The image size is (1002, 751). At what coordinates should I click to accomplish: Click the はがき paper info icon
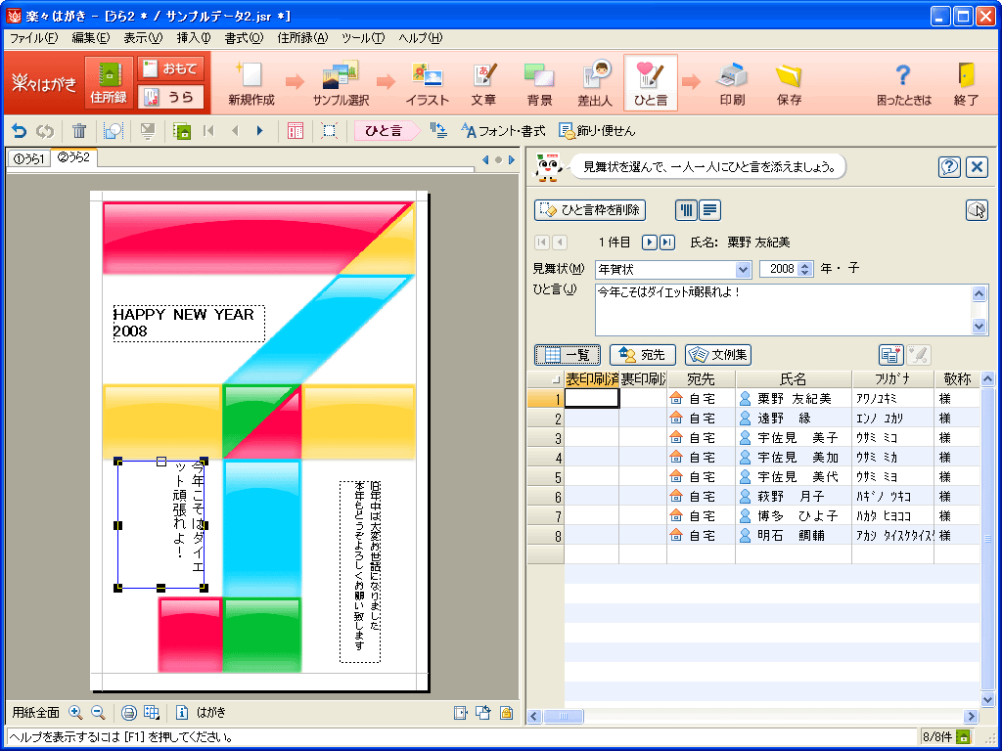[182, 712]
